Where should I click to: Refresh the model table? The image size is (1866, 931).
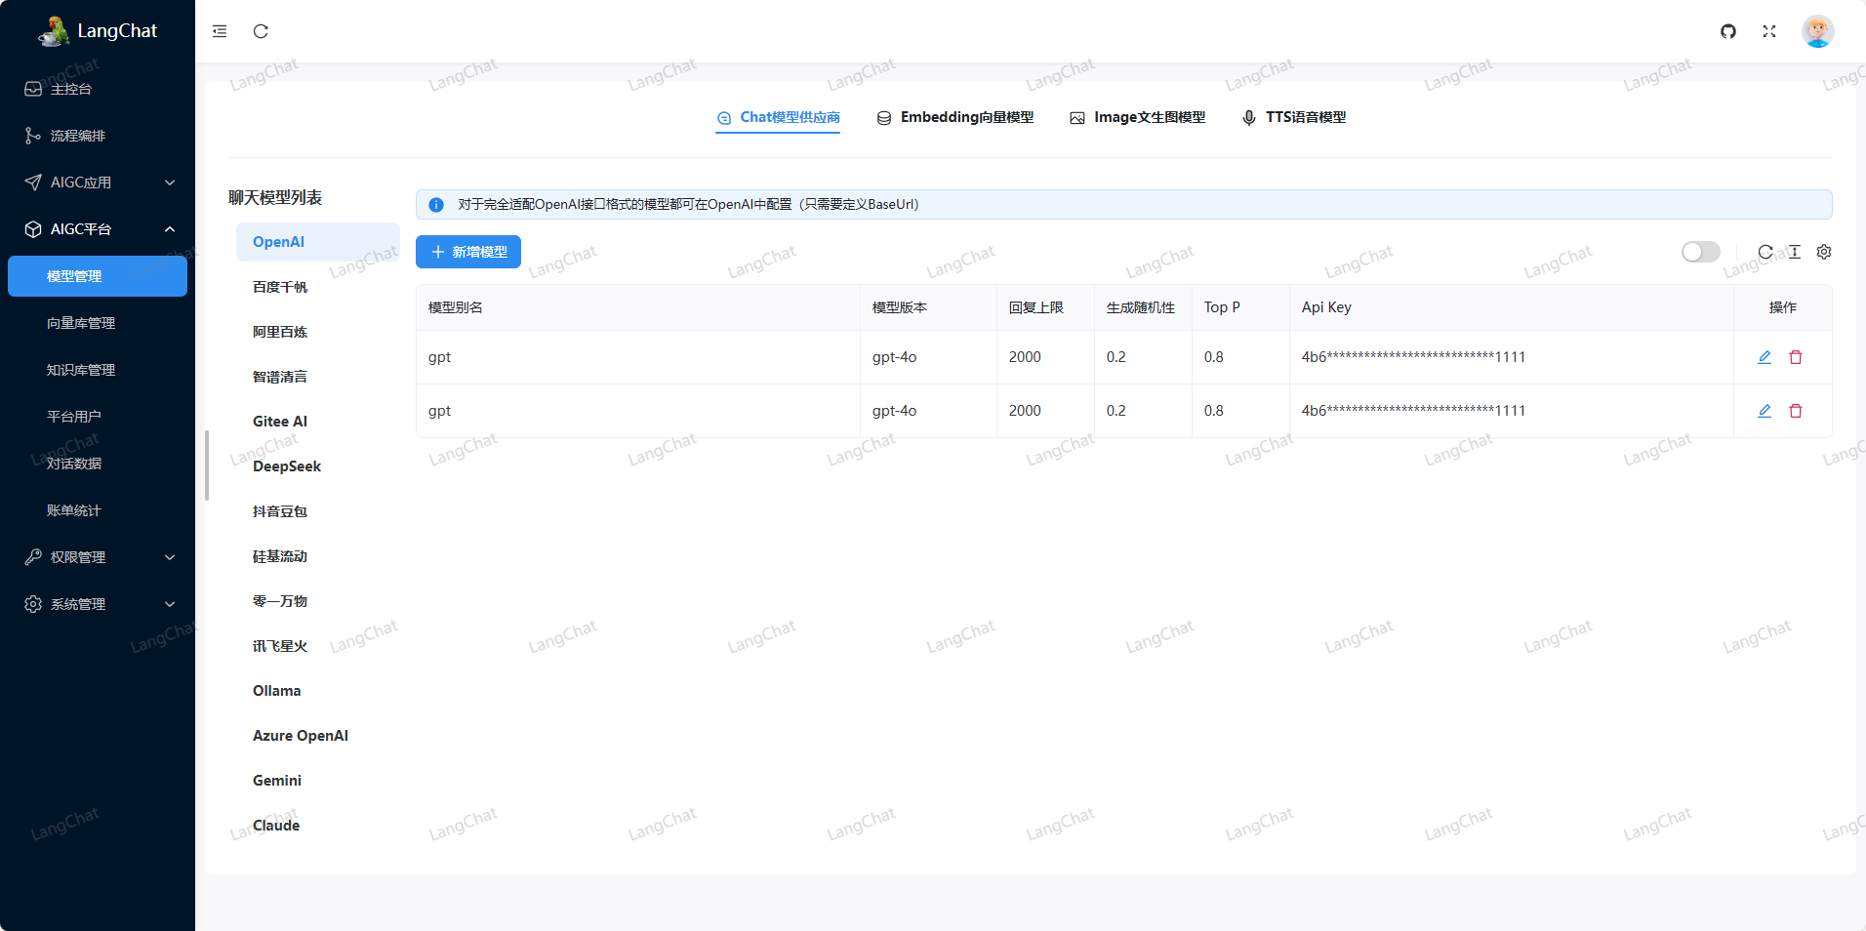pyautogui.click(x=1765, y=252)
